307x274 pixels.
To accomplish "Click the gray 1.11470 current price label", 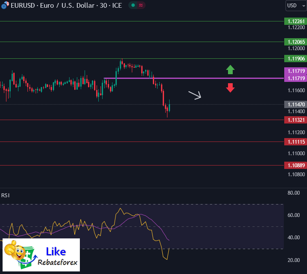I will [x=295, y=105].
